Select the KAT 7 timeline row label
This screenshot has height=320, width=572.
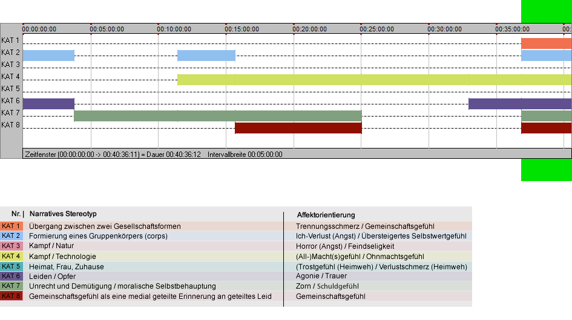10,113
